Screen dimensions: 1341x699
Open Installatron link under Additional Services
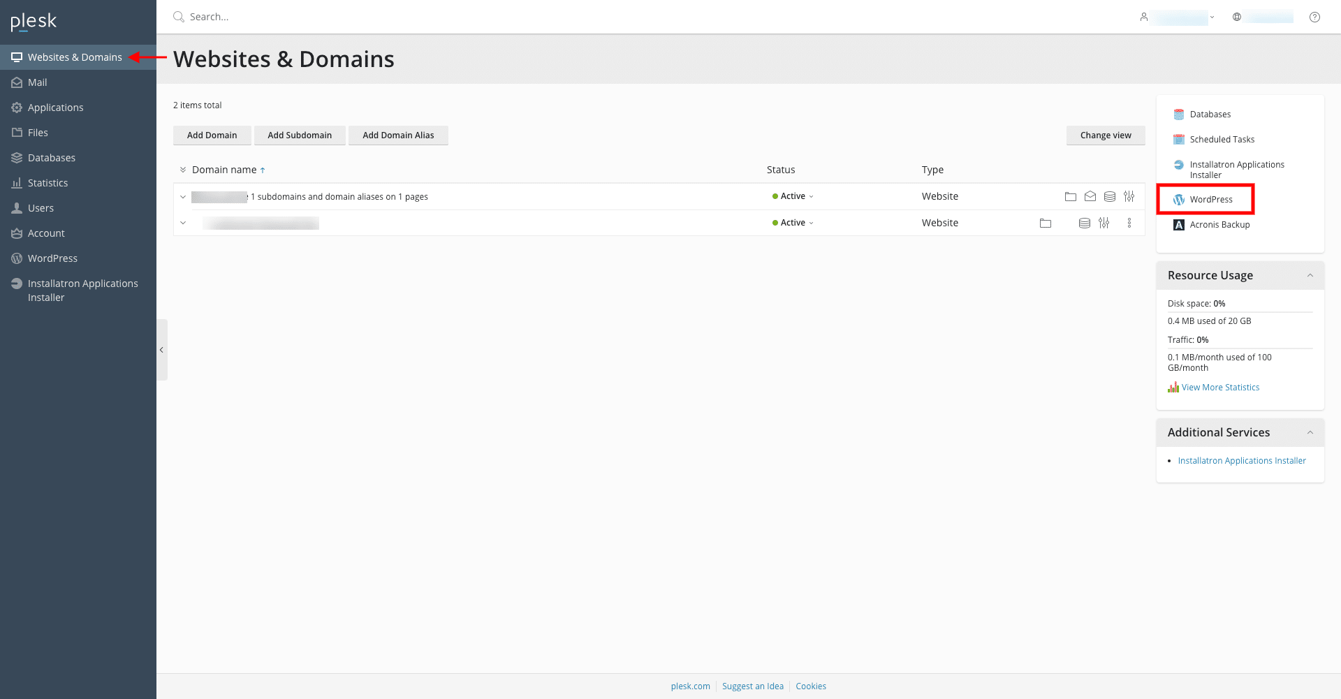coord(1242,461)
